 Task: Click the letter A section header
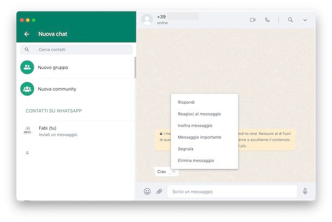click(x=27, y=153)
